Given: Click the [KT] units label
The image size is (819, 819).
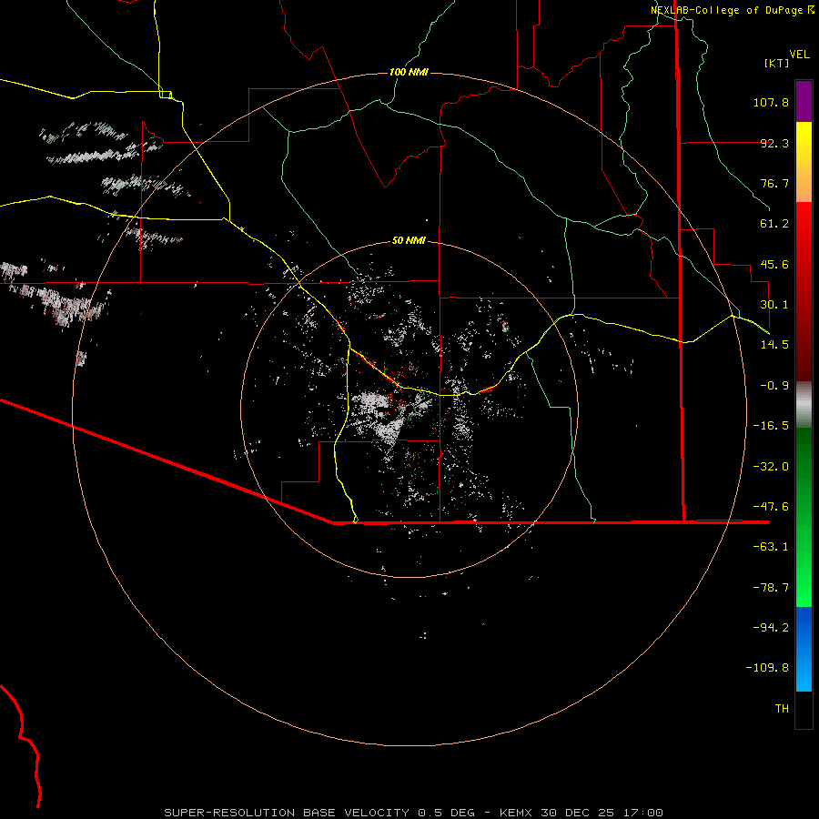Looking at the screenshot, I should tap(777, 63).
